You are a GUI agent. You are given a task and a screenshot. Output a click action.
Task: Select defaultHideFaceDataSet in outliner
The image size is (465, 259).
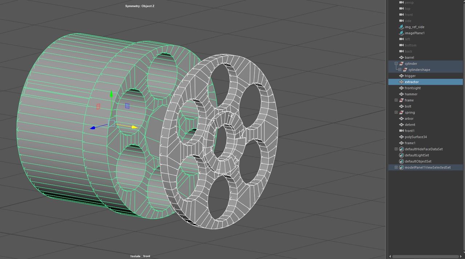pos(424,149)
